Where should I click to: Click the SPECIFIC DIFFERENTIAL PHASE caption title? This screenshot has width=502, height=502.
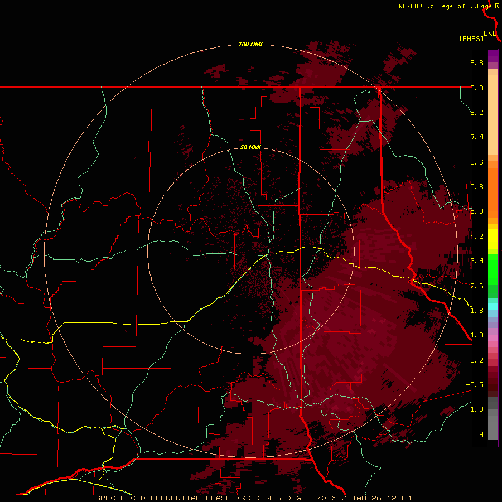point(163,498)
